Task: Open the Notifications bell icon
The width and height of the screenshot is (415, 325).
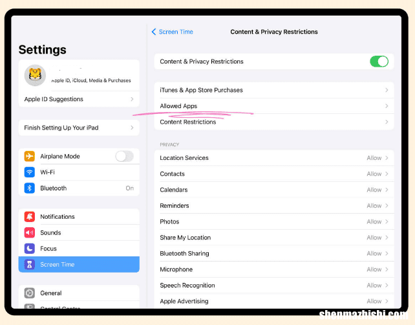Action: pyautogui.click(x=29, y=217)
